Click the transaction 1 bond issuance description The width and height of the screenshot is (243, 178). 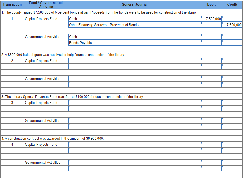(99, 12)
